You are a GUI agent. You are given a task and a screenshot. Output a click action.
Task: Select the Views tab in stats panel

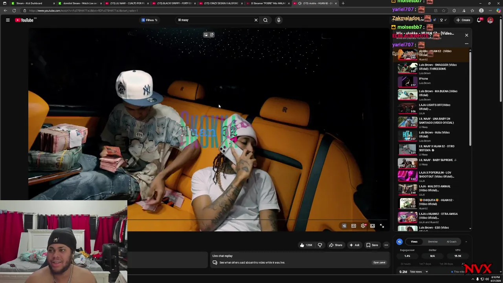414,242
